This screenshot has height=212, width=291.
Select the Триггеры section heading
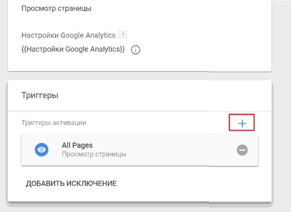coord(40,95)
